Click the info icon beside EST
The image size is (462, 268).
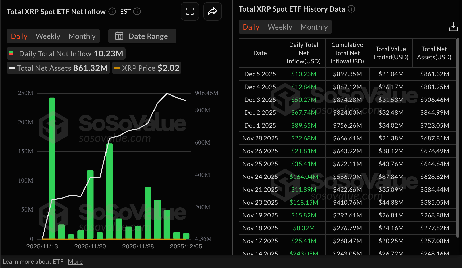point(137,12)
